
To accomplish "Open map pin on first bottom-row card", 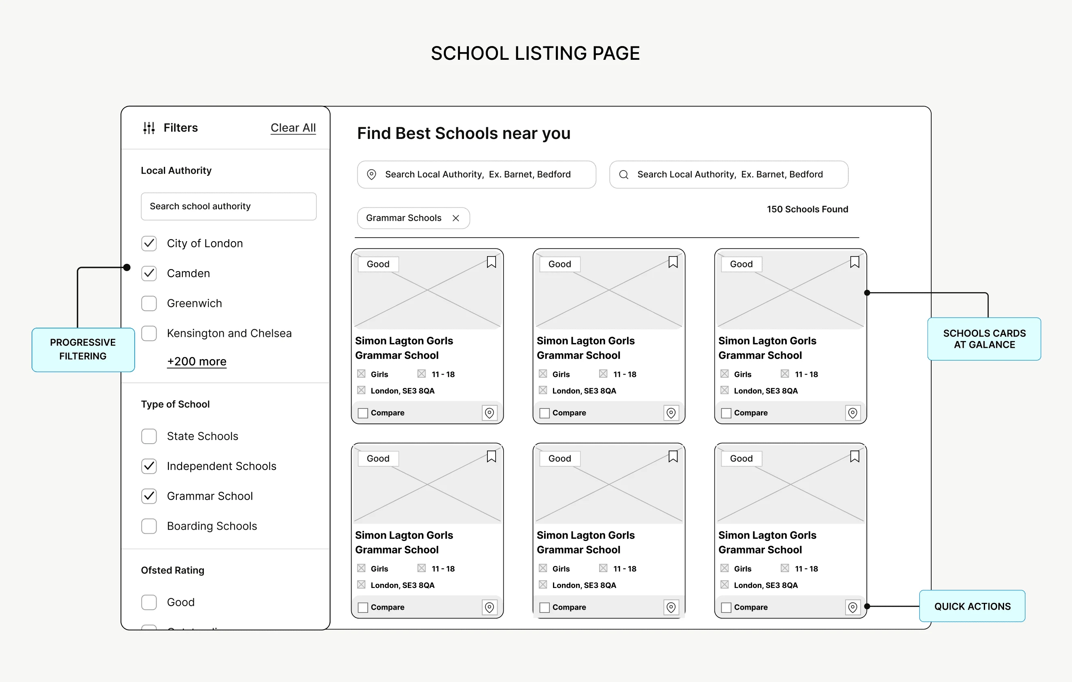I will tap(490, 607).
